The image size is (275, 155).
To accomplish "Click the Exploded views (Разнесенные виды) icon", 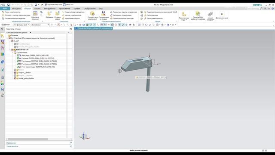I will [x=184, y=14].
